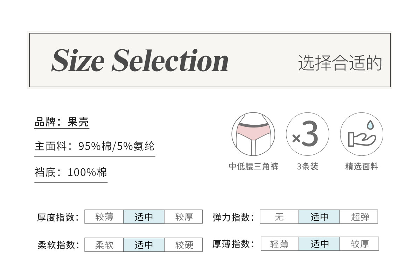Image resolution: width=420 pixels, height=278 pixels.
Task: Pick 较硬 option in 柔软指数 row
Action: pos(184,245)
